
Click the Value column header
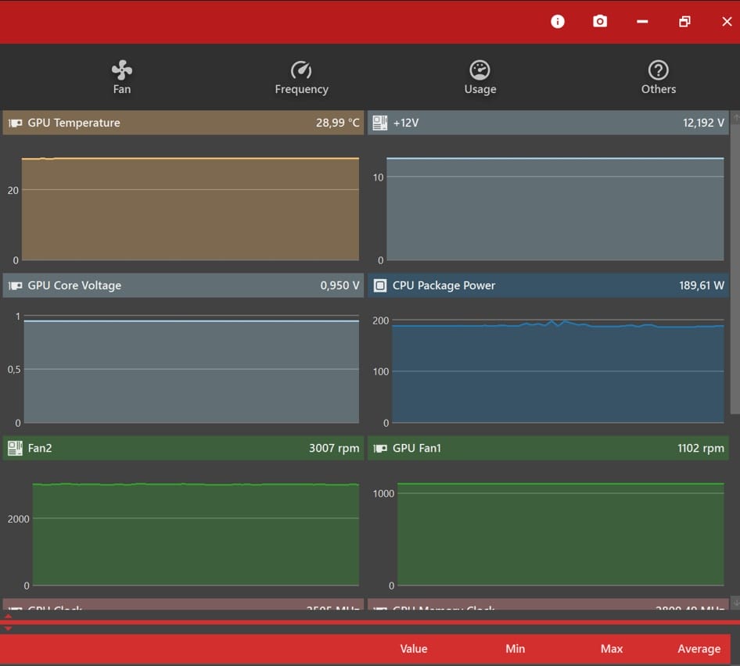click(x=414, y=649)
